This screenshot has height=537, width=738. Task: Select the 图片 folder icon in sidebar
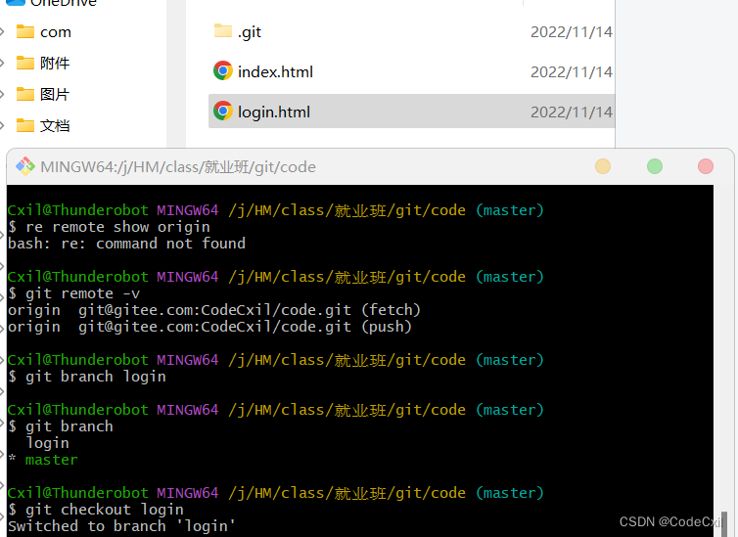tap(24, 94)
